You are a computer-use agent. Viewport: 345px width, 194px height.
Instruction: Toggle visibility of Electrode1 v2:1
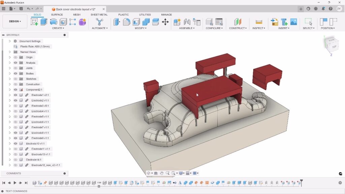coord(15,95)
